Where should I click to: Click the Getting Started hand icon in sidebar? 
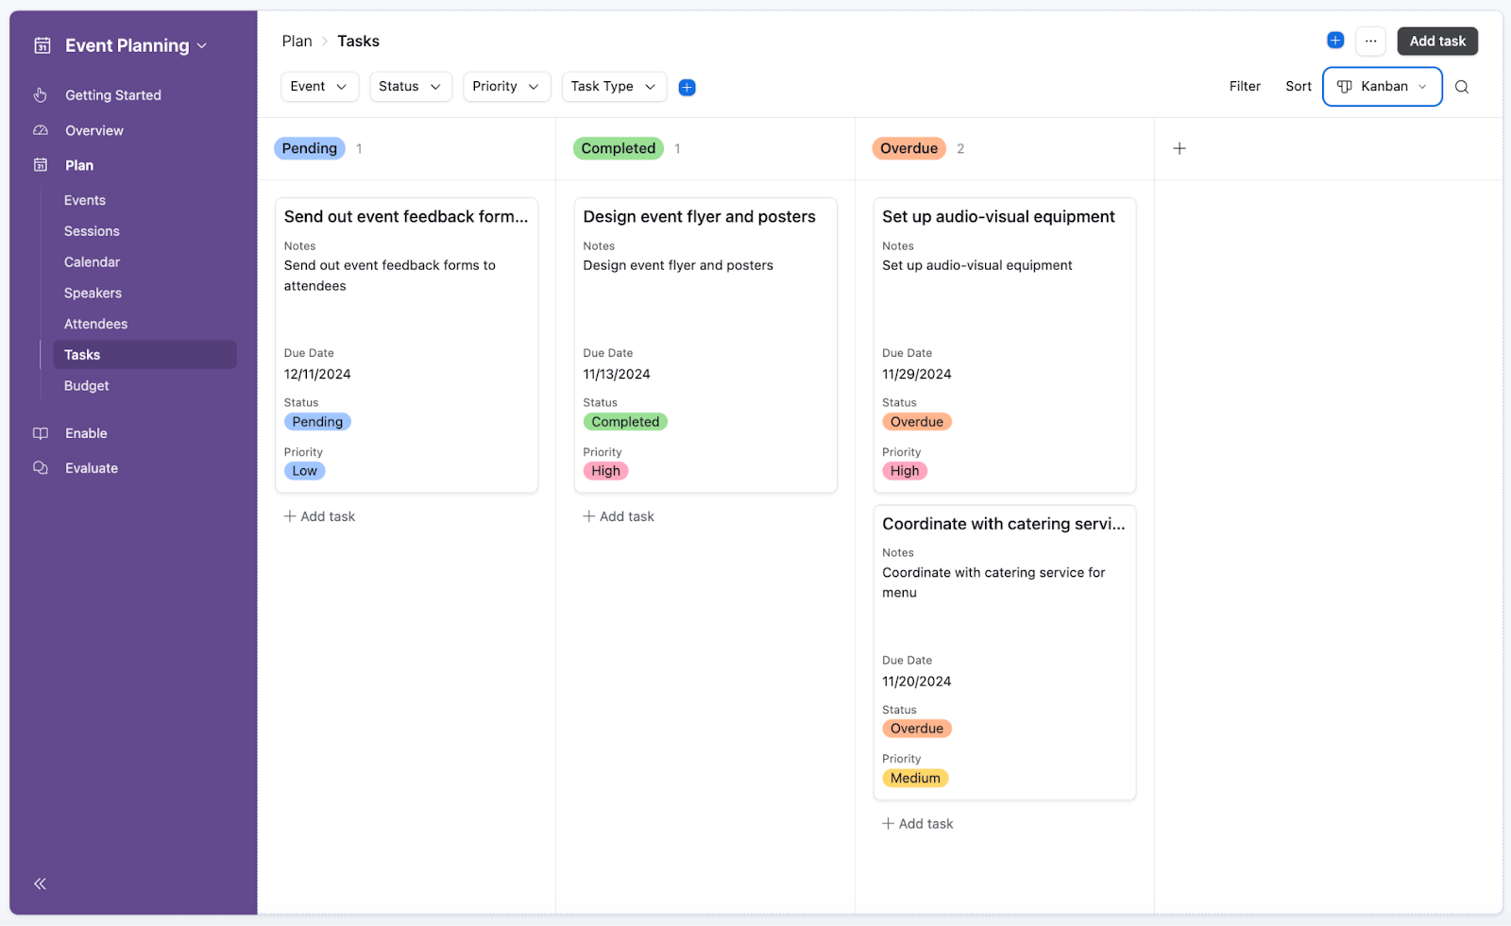coord(40,94)
